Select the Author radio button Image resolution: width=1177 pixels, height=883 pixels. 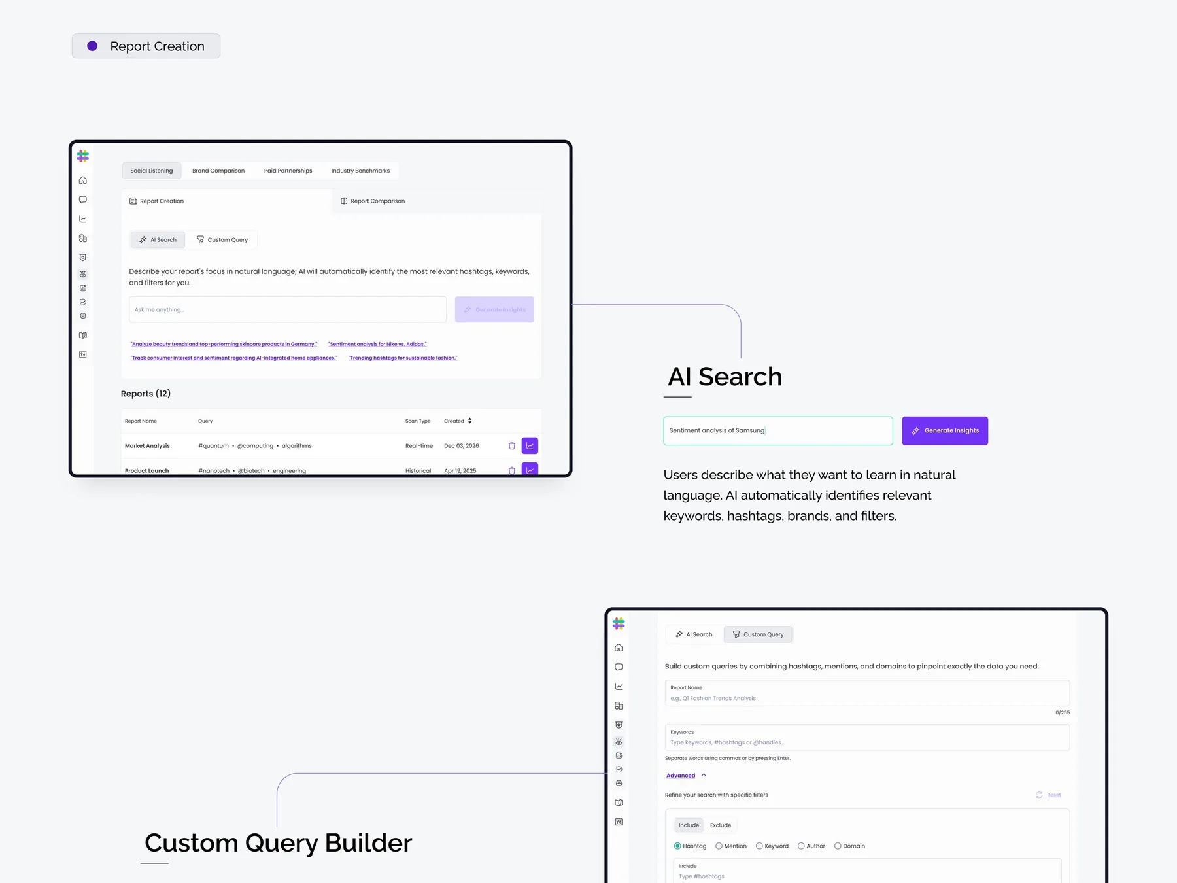(x=801, y=846)
